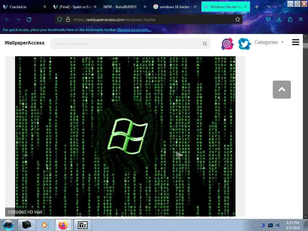Click the scrollbar down arrow

[306, 217]
